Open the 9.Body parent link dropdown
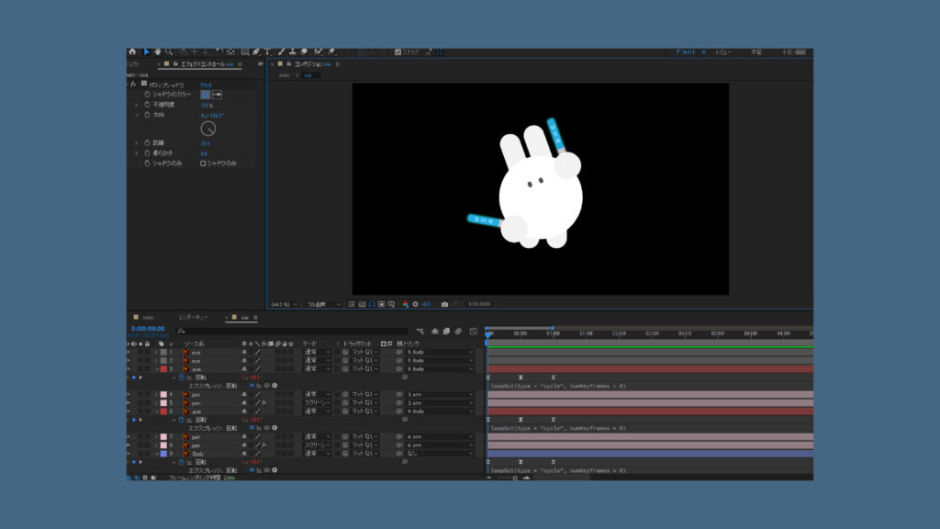The image size is (940, 529). [x=440, y=350]
